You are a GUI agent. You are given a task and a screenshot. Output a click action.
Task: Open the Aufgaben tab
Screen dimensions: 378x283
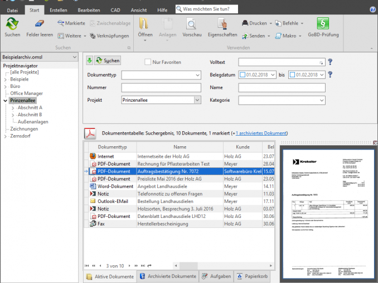216,276
